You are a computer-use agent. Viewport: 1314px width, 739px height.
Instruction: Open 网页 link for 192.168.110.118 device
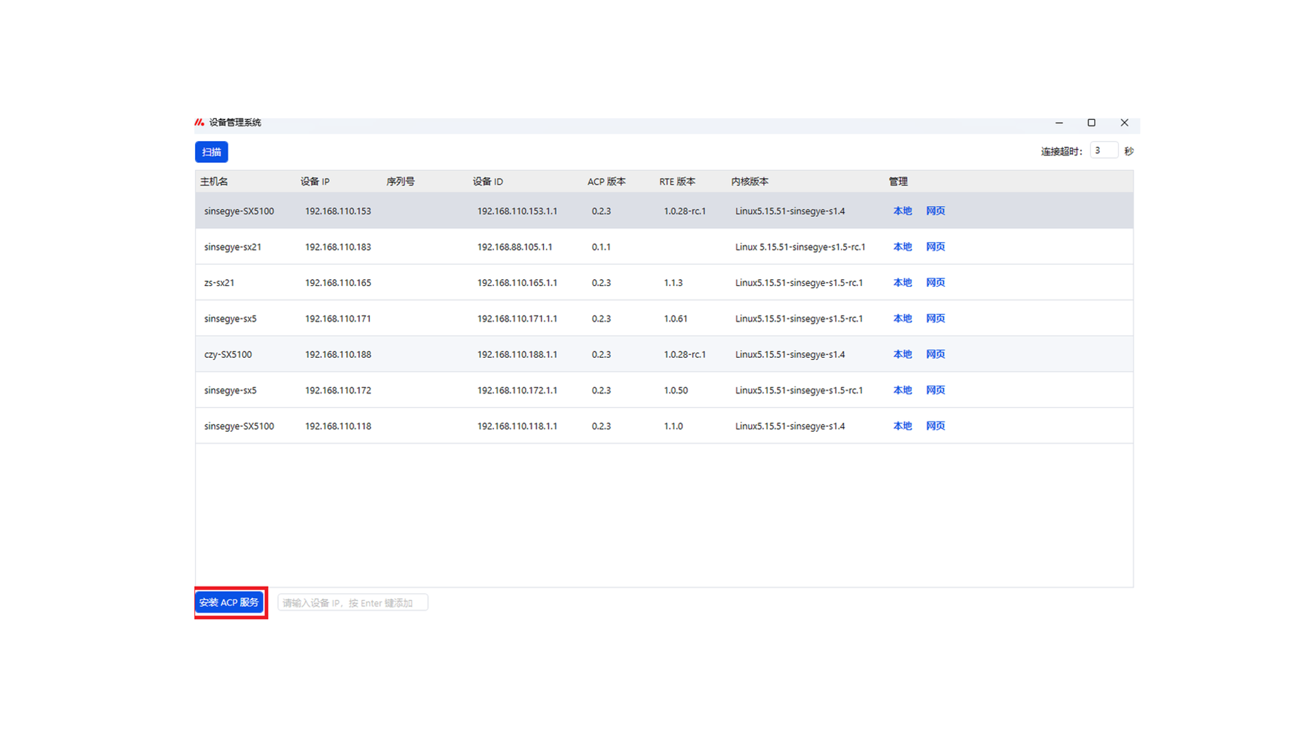pos(935,426)
